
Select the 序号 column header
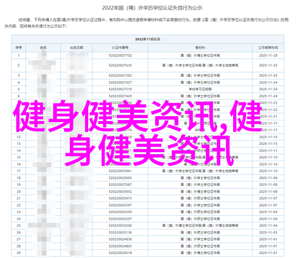(x=18, y=47)
